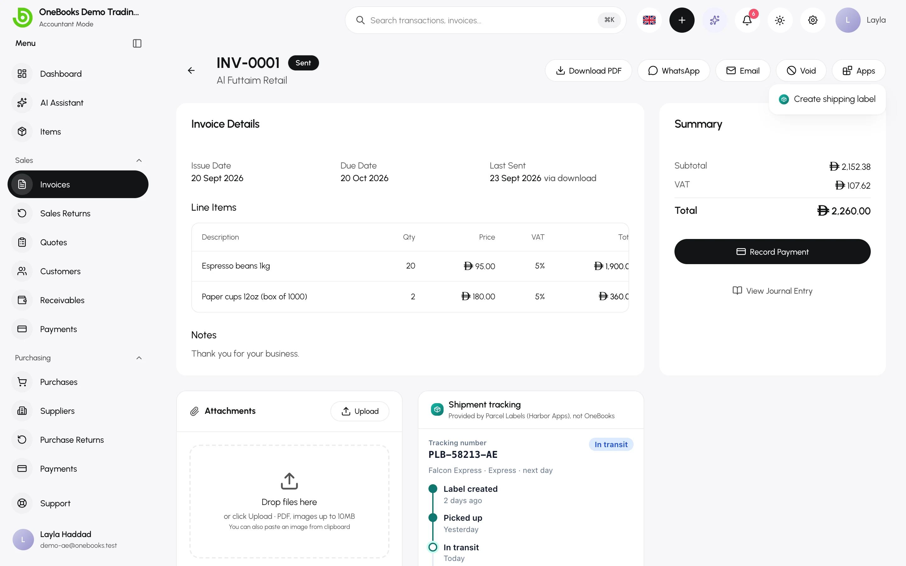906x566 pixels.
Task: Open Layla Haddad profile at sidebar bottom
Action: click(x=78, y=539)
